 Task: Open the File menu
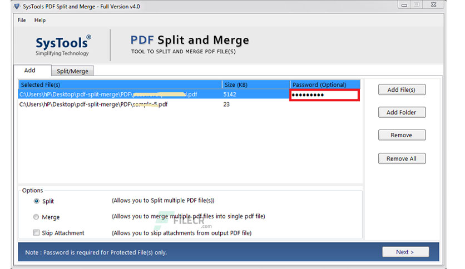point(22,20)
